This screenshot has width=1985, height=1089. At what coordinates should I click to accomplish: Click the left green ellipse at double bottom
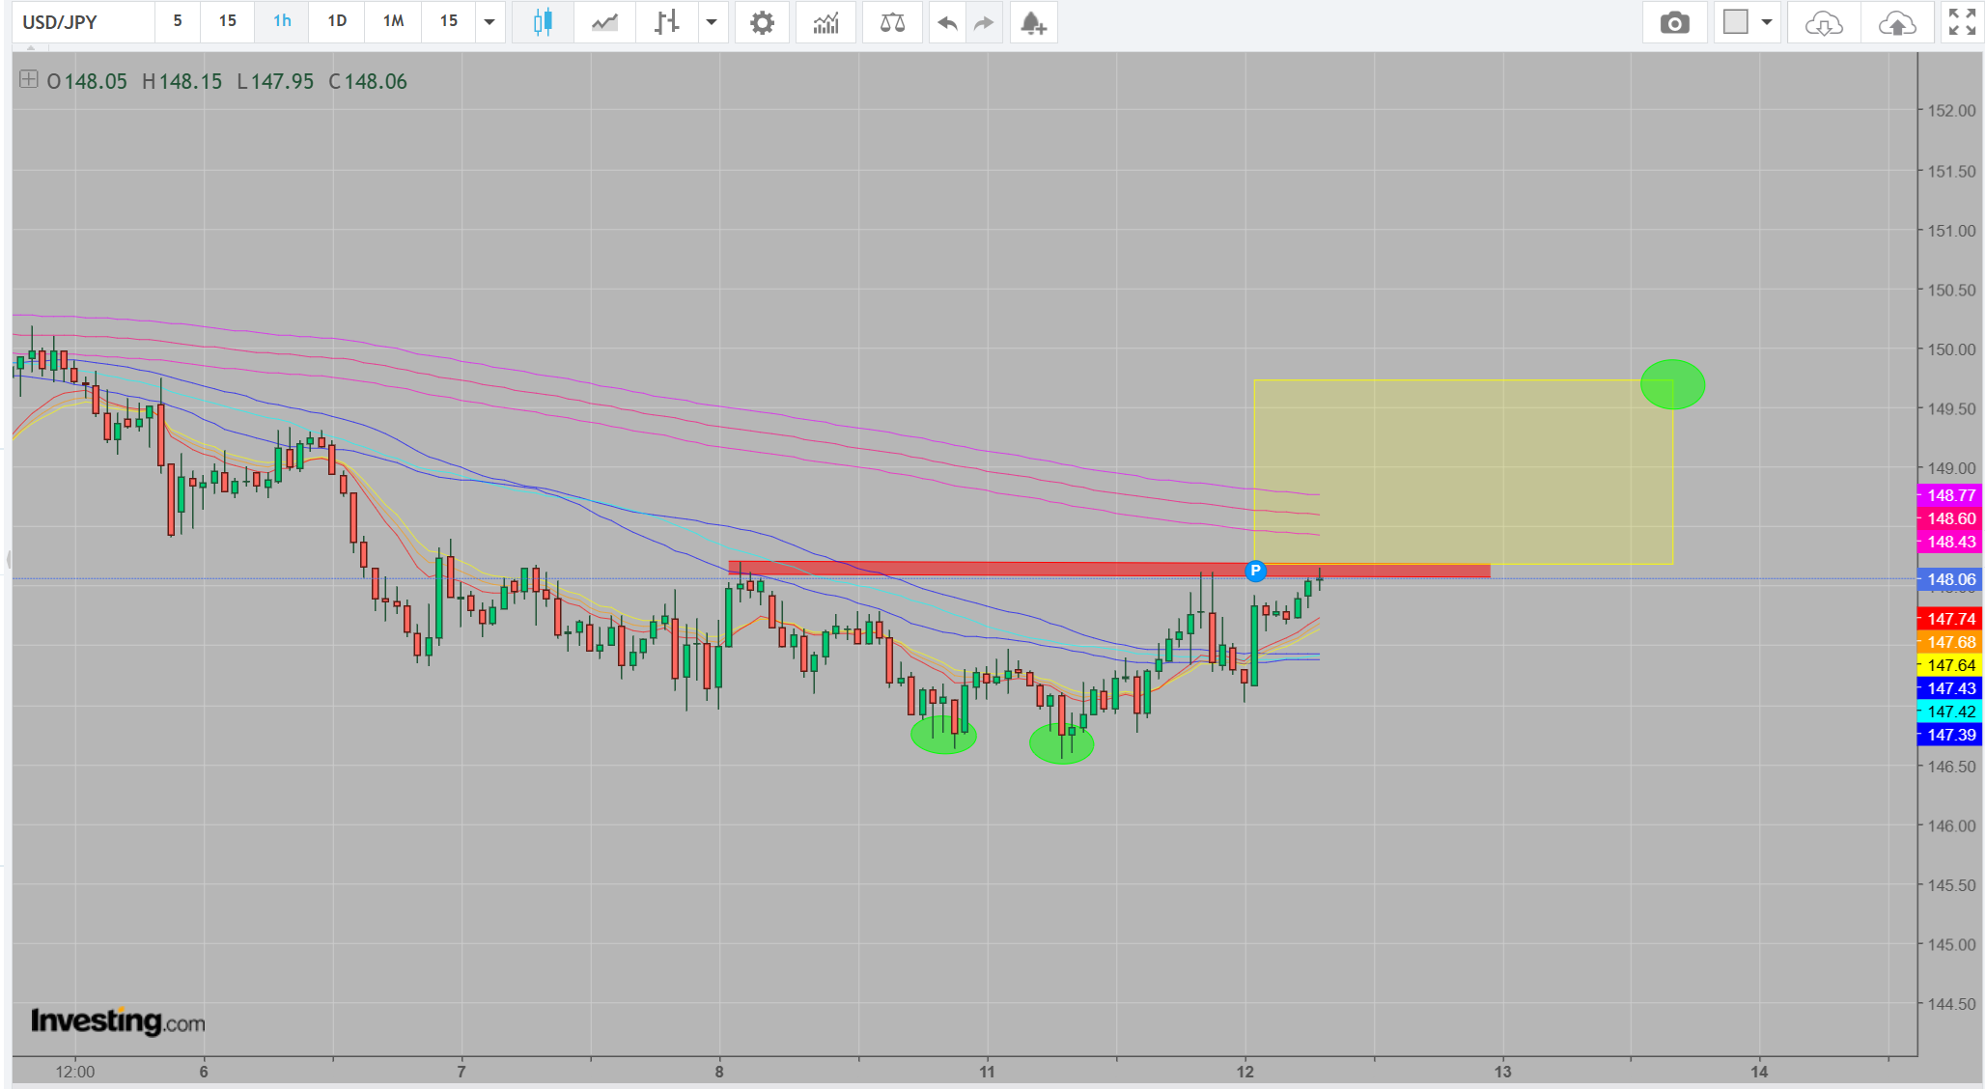click(943, 736)
